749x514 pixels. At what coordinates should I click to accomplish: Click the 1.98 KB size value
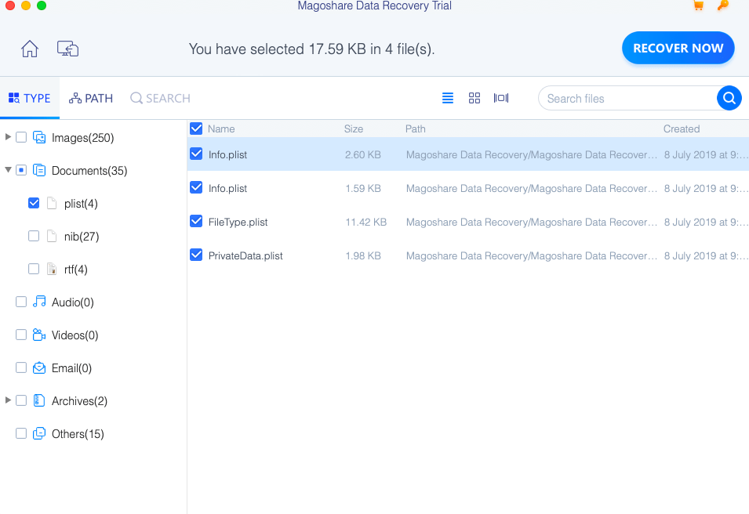(363, 255)
